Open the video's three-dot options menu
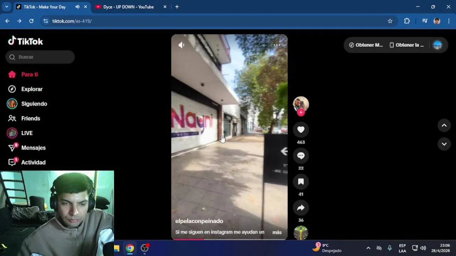 point(277,45)
